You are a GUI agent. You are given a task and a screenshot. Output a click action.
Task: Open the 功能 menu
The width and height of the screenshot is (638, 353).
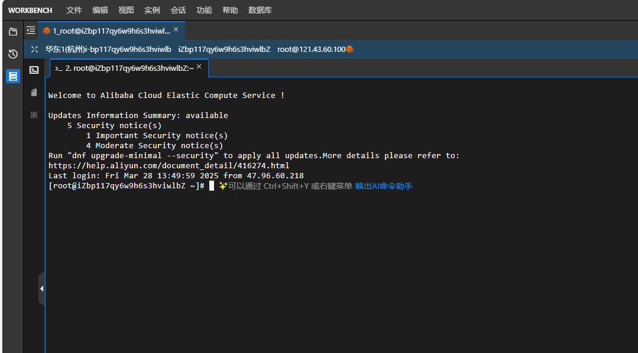(x=204, y=10)
